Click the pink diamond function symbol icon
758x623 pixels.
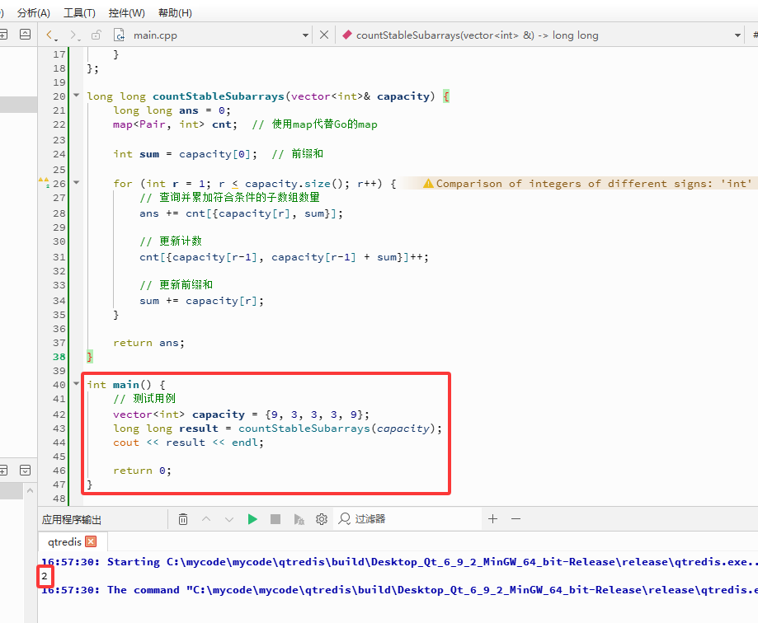[x=346, y=35]
